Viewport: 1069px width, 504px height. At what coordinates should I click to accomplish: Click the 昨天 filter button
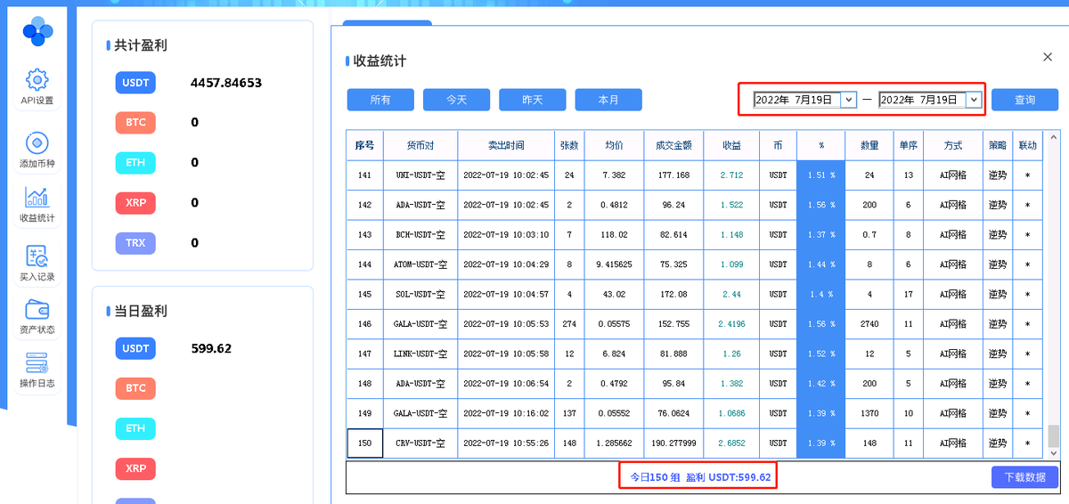click(533, 100)
